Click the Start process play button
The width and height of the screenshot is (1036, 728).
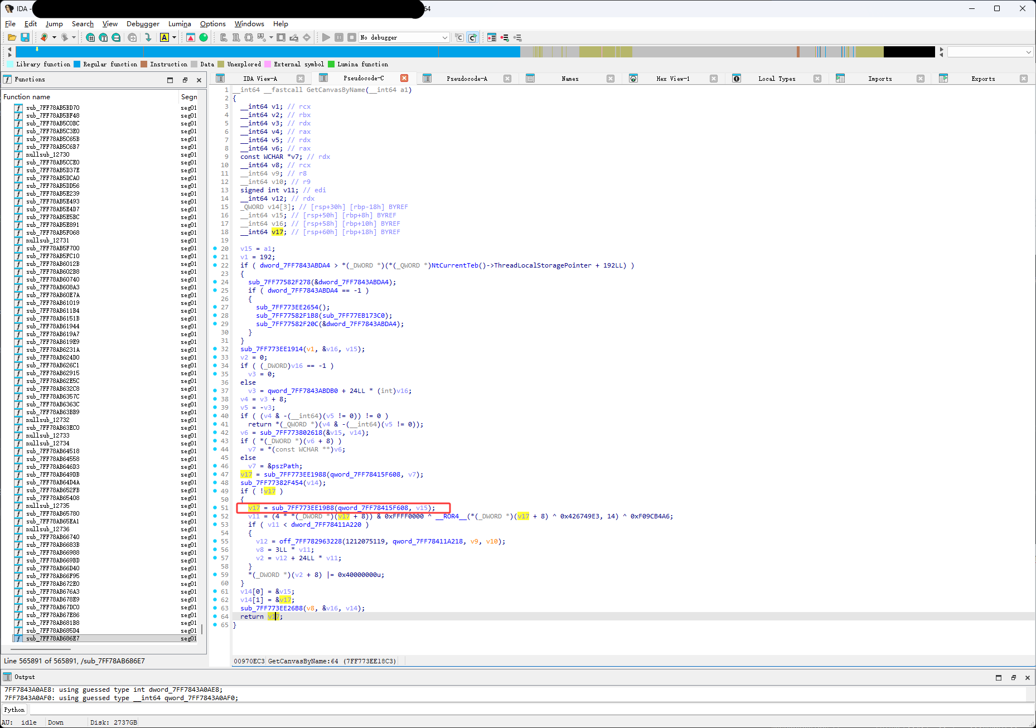(326, 37)
